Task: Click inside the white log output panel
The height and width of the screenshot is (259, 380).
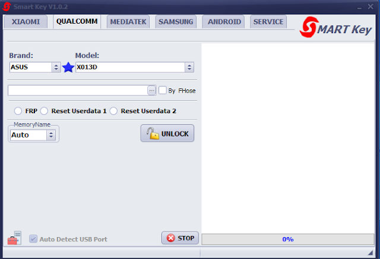Action: pos(288,138)
